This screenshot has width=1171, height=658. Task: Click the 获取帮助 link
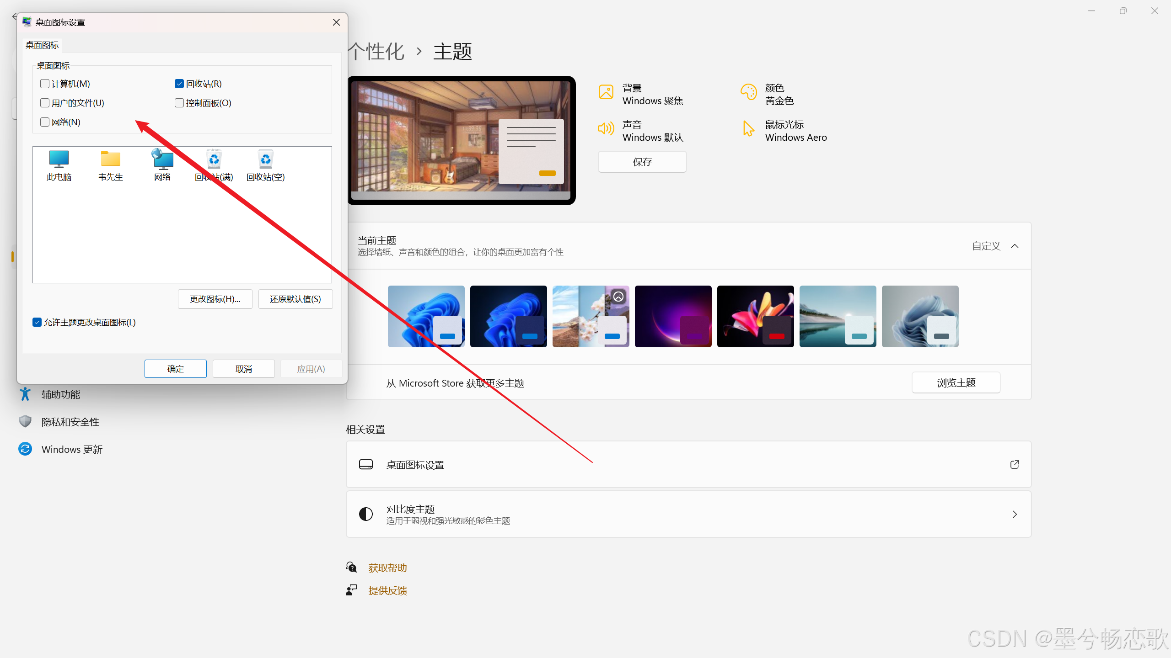click(387, 568)
